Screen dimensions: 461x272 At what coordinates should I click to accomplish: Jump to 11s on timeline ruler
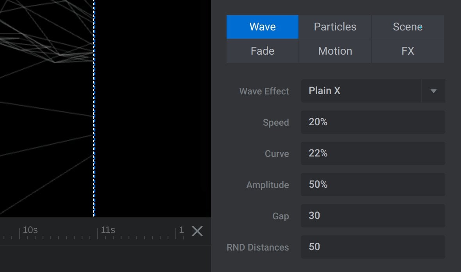click(x=108, y=230)
